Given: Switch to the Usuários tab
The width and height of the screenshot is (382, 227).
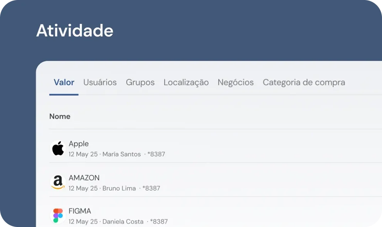Looking at the screenshot, I should (x=100, y=82).
